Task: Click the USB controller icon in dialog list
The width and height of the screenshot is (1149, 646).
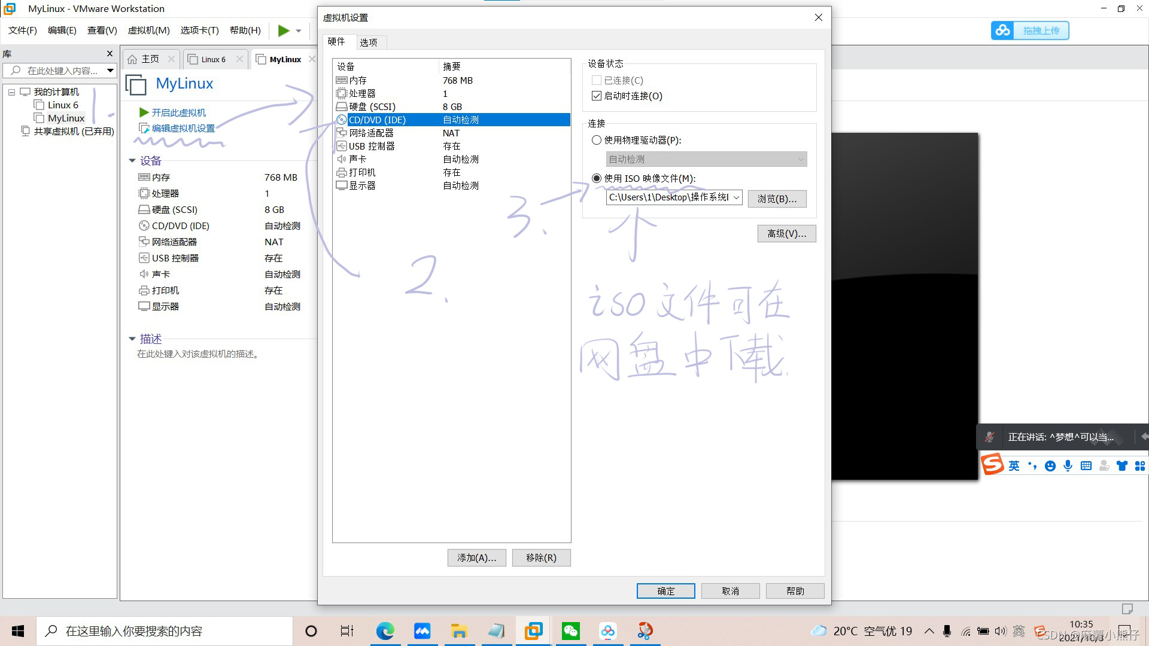Action: (x=342, y=146)
